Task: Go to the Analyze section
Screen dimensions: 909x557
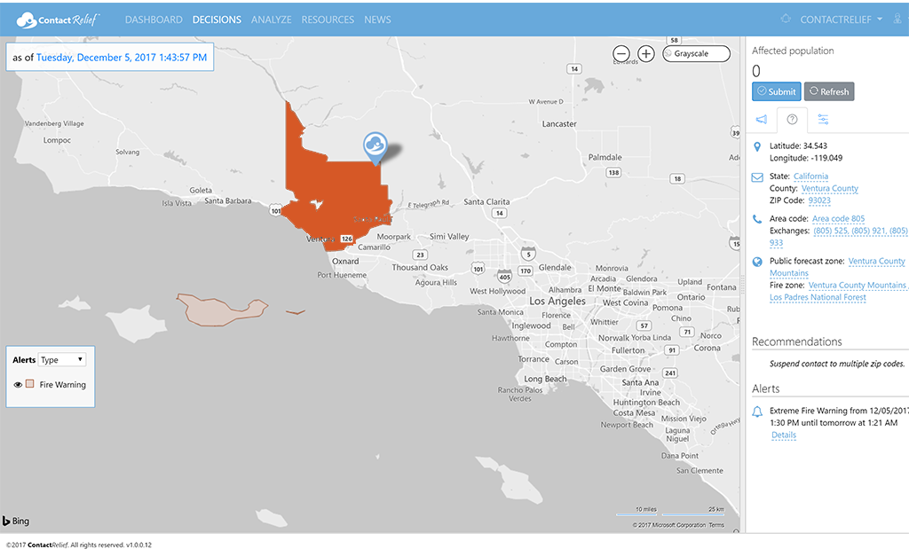Action: pyautogui.click(x=272, y=20)
